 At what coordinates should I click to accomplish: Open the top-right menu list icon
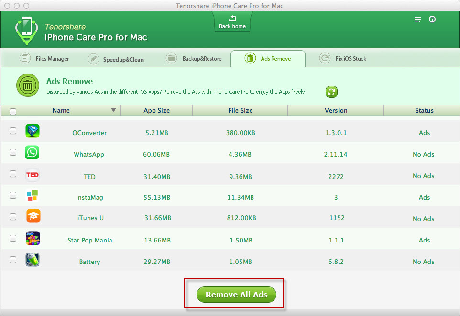tap(418, 20)
